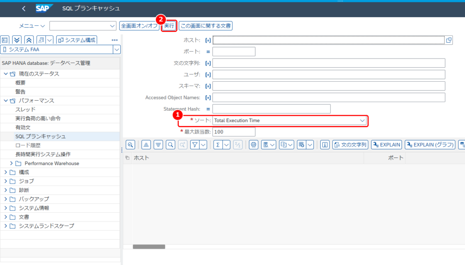Screen dimensions: 465x265
Task: Expand the Performance Warehouse folder
Action: (x=11, y=163)
